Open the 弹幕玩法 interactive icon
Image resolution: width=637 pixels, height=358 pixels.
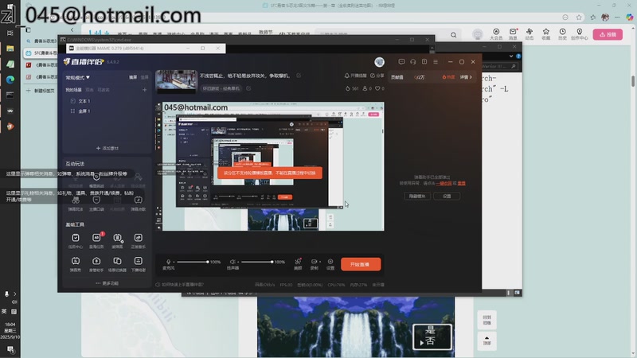pos(76,204)
